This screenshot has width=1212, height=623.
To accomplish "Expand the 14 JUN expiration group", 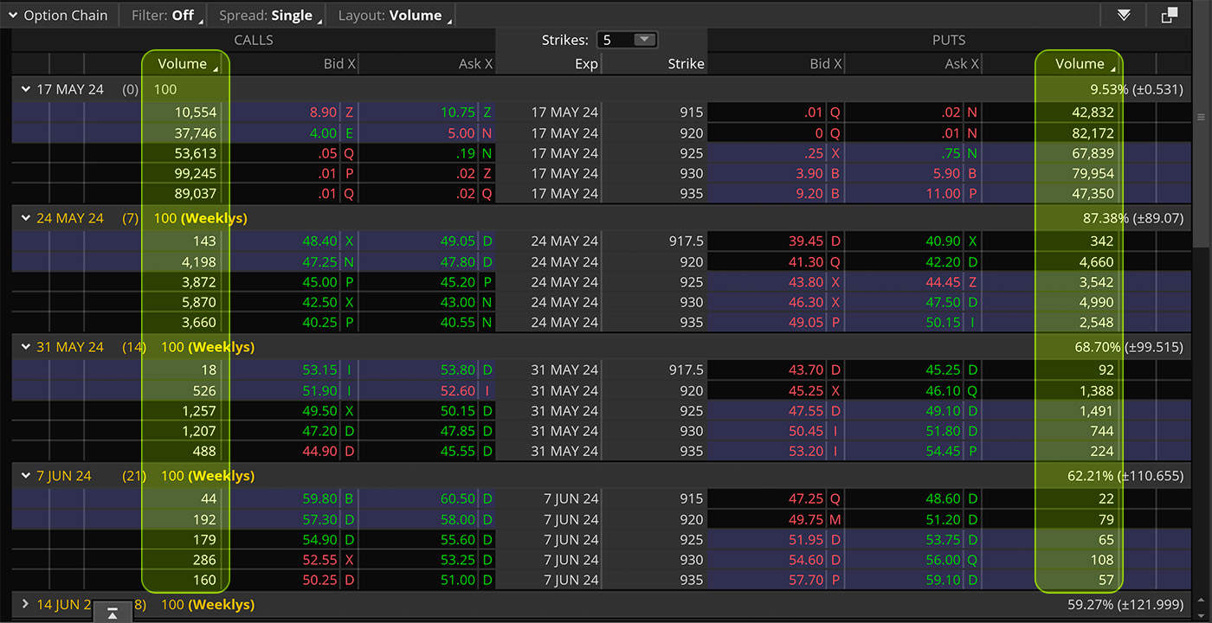I will pyautogui.click(x=25, y=605).
